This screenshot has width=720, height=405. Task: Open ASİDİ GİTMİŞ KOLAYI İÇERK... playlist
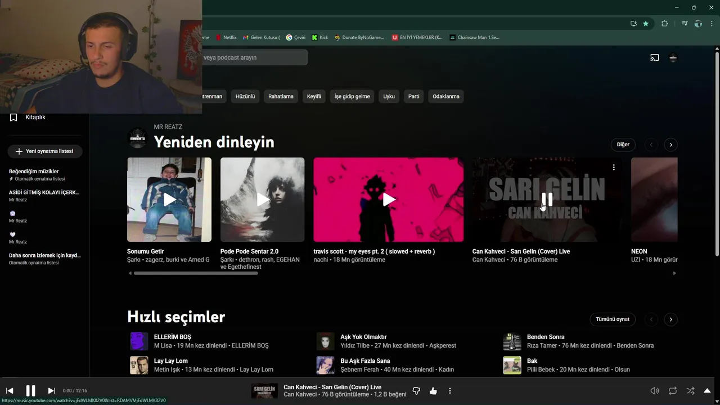pyautogui.click(x=44, y=192)
